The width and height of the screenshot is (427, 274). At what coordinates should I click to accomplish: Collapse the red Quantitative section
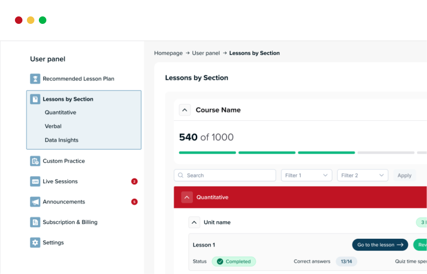click(187, 197)
